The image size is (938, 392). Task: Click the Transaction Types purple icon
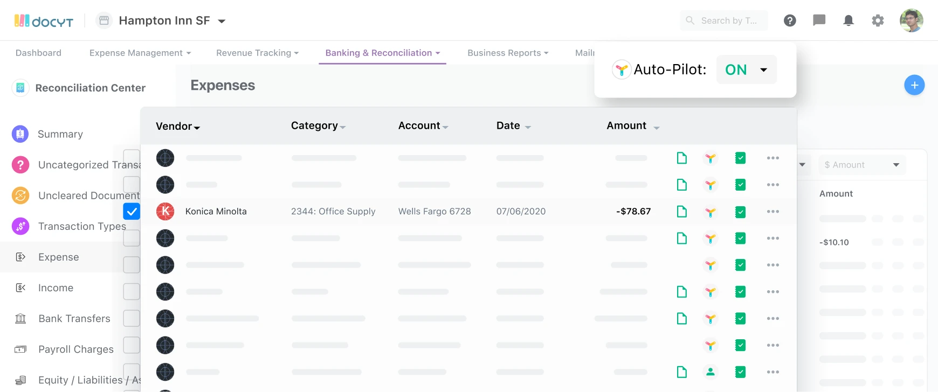(20, 226)
